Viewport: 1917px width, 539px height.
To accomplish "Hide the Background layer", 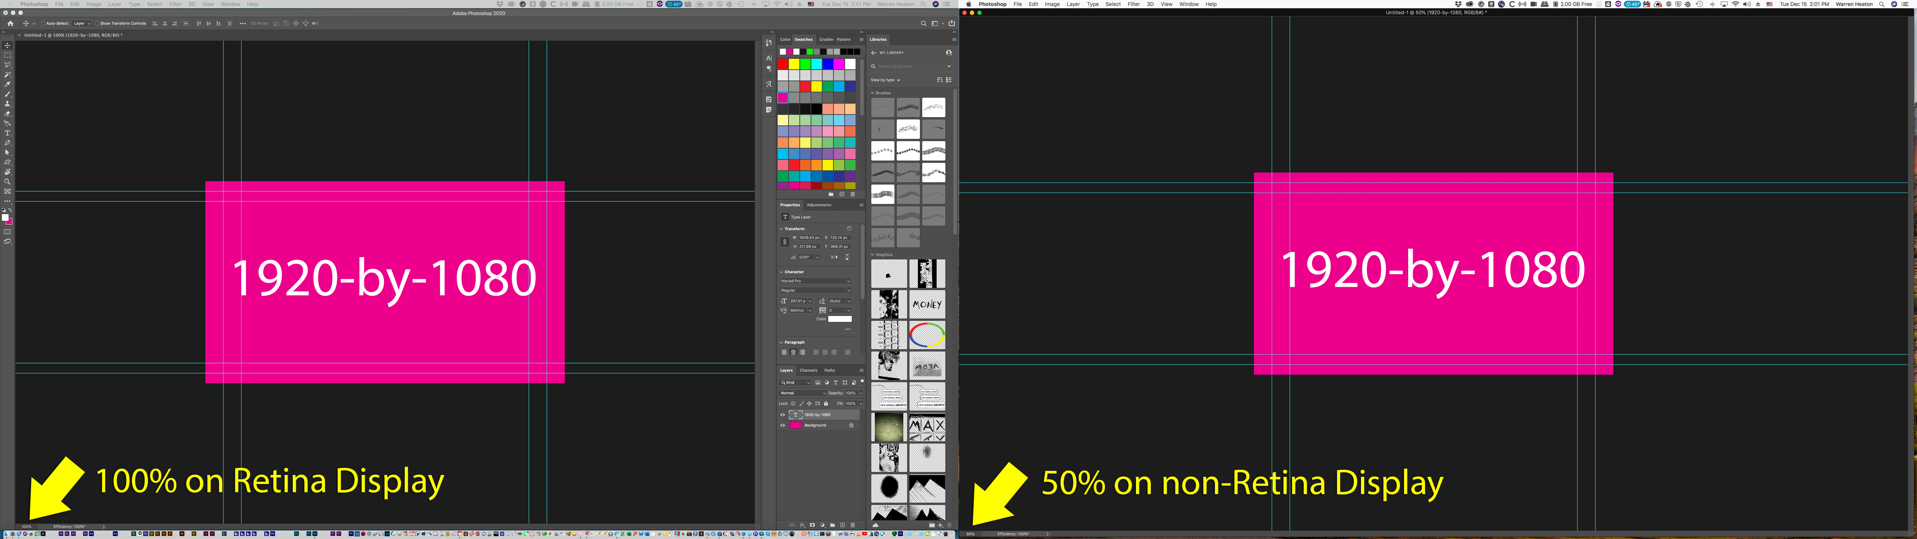I will coord(783,425).
